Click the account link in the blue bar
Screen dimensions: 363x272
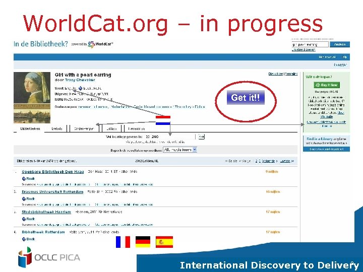(327, 57)
